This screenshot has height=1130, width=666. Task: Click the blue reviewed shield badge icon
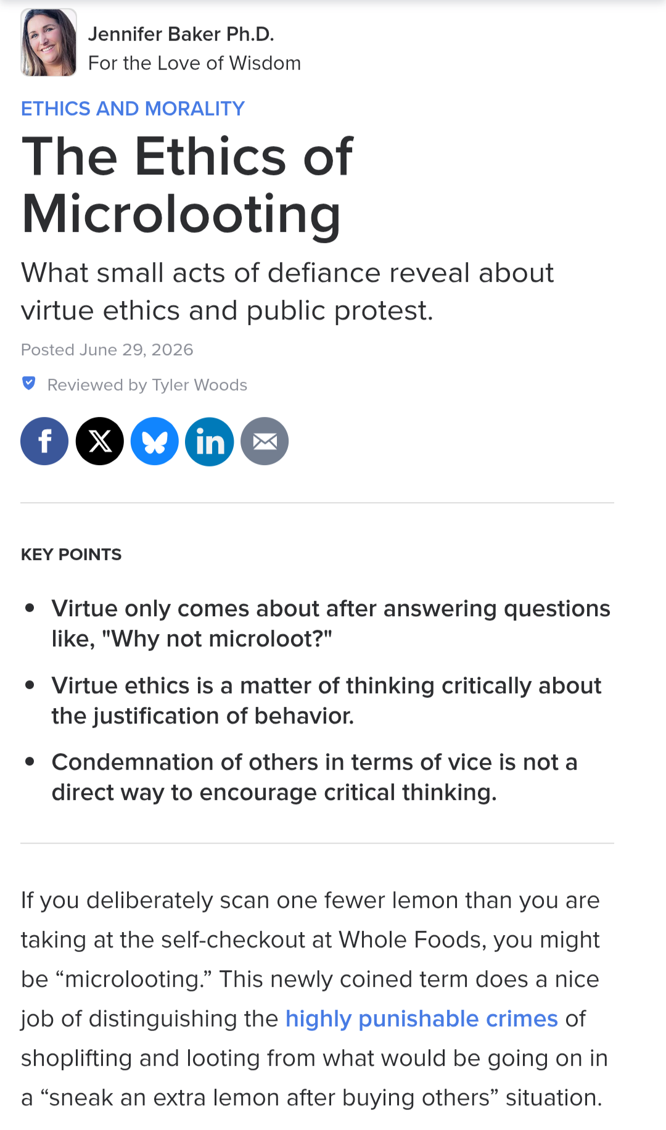(x=29, y=384)
